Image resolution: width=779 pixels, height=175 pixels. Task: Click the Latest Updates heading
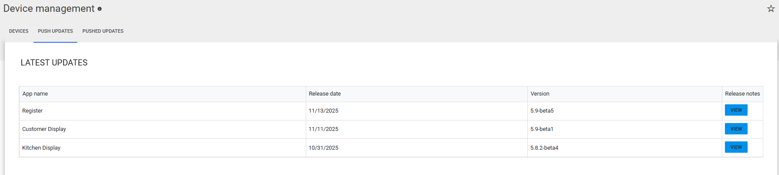pos(54,63)
